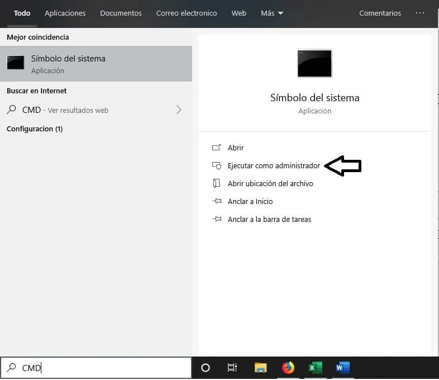Open Cortana circle icon in taskbar
The image size is (439, 380).
click(206, 368)
